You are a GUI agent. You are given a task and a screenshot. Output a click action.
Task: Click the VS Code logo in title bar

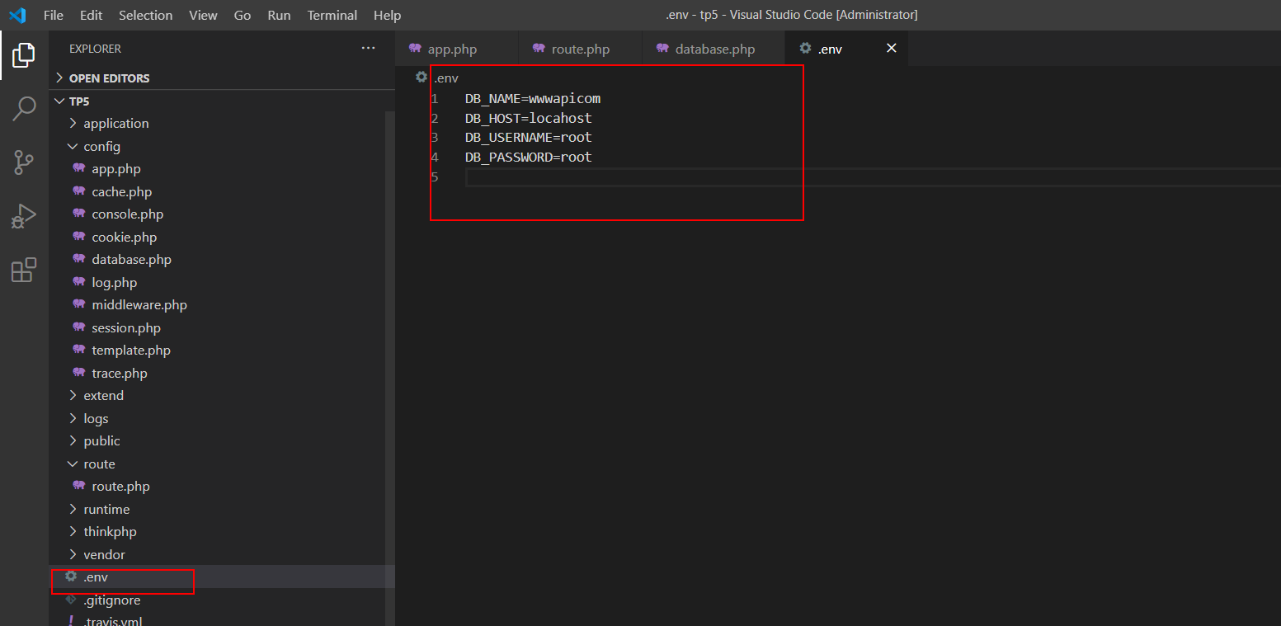[x=17, y=15]
